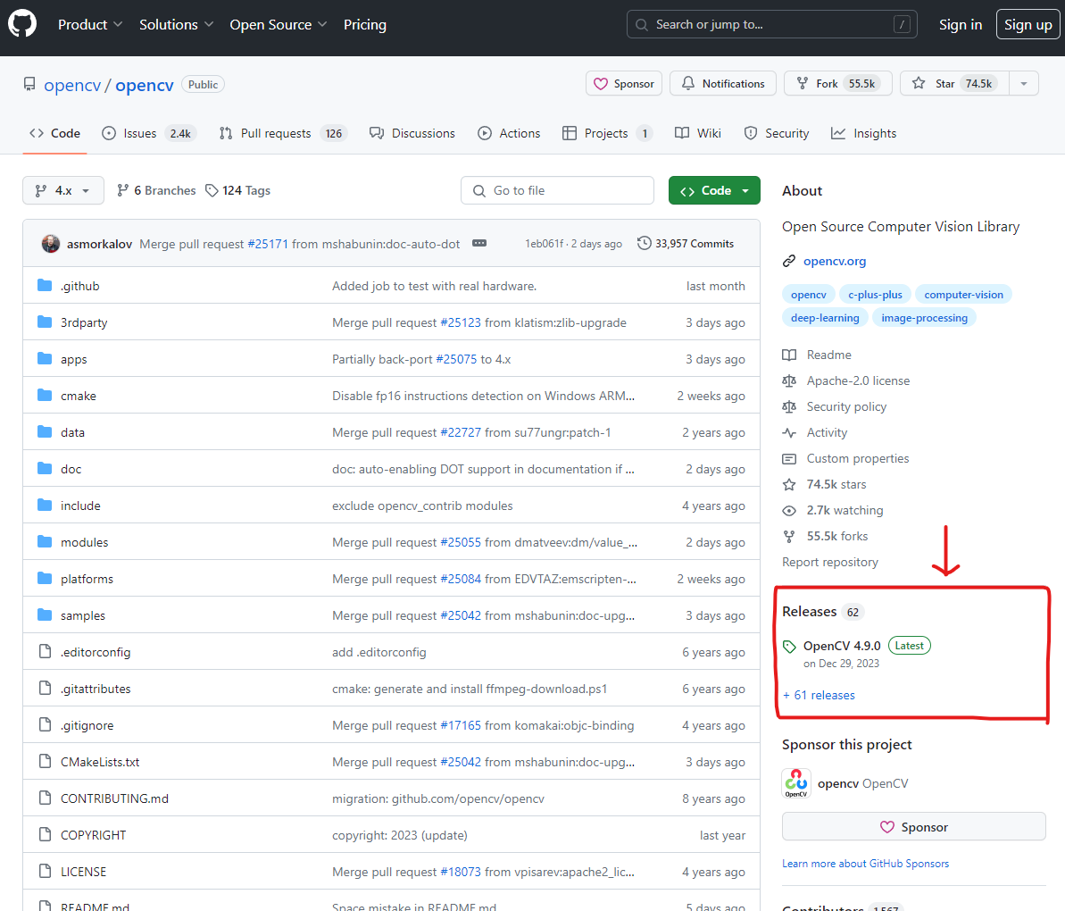Click the deep-learning topic tag
This screenshot has height=911, width=1065.
(x=825, y=318)
